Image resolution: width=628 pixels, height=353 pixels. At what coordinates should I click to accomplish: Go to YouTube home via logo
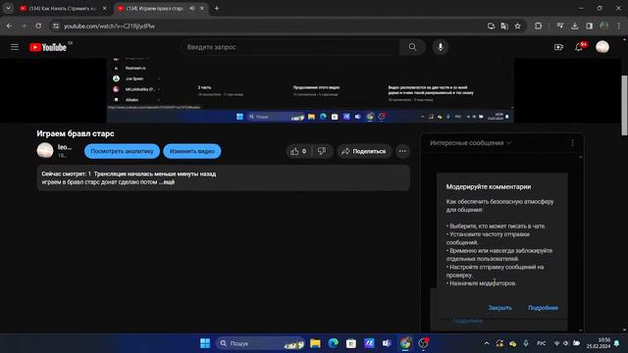(x=48, y=47)
